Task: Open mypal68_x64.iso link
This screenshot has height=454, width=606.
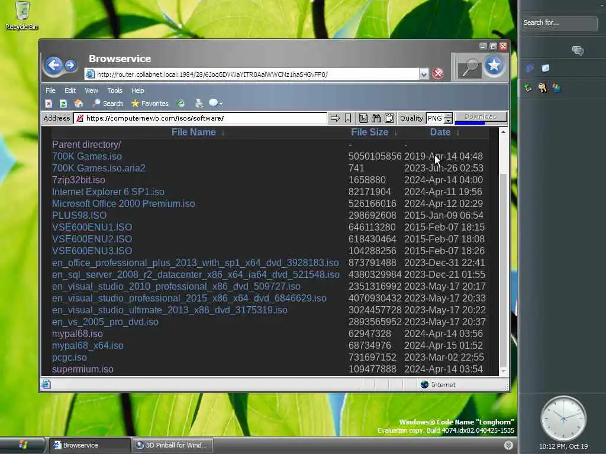Action: pos(88,345)
